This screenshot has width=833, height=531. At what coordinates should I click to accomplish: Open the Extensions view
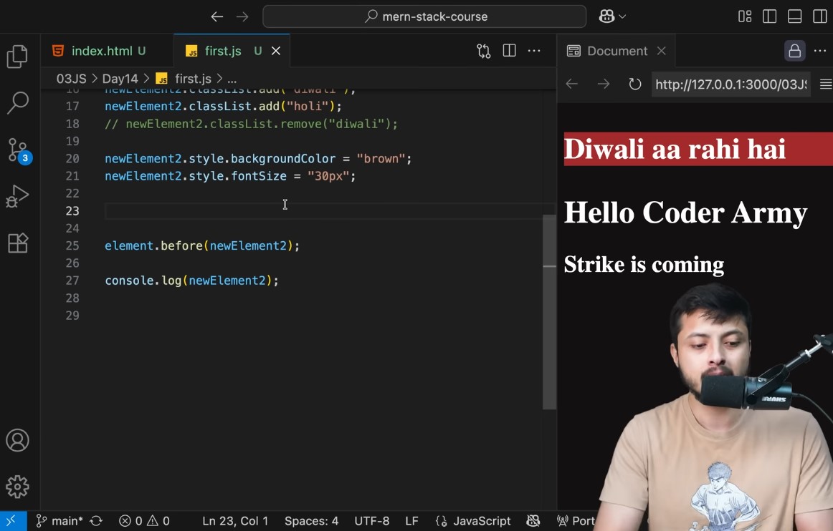[17, 243]
